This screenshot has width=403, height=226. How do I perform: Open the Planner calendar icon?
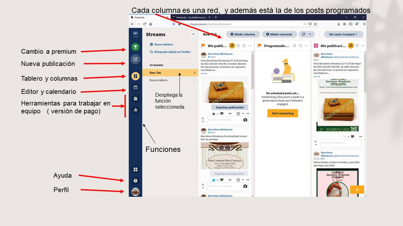(x=135, y=88)
